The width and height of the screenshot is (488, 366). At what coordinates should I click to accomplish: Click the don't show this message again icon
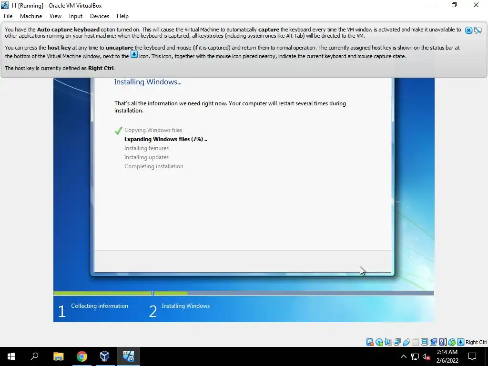coord(478,30)
